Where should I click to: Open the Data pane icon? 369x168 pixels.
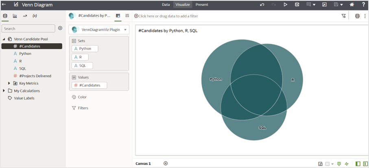[x=5, y=16]
